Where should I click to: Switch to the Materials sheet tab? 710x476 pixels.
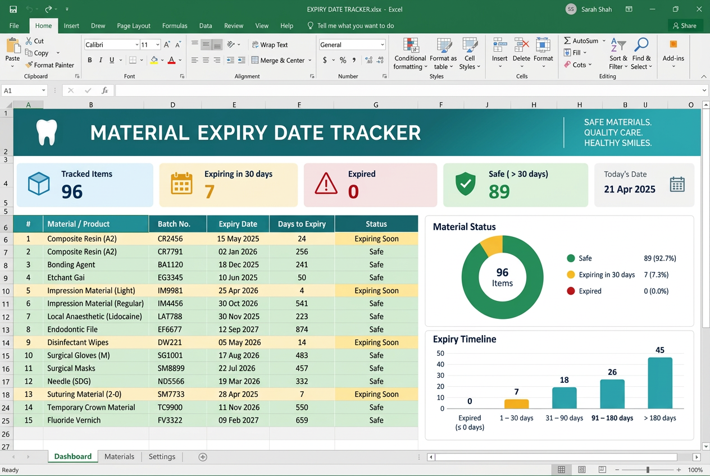point(120,457)
